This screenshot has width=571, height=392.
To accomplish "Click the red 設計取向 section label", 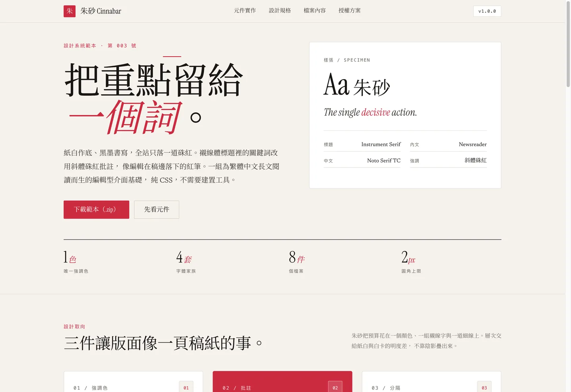I will tap(75, 327).
